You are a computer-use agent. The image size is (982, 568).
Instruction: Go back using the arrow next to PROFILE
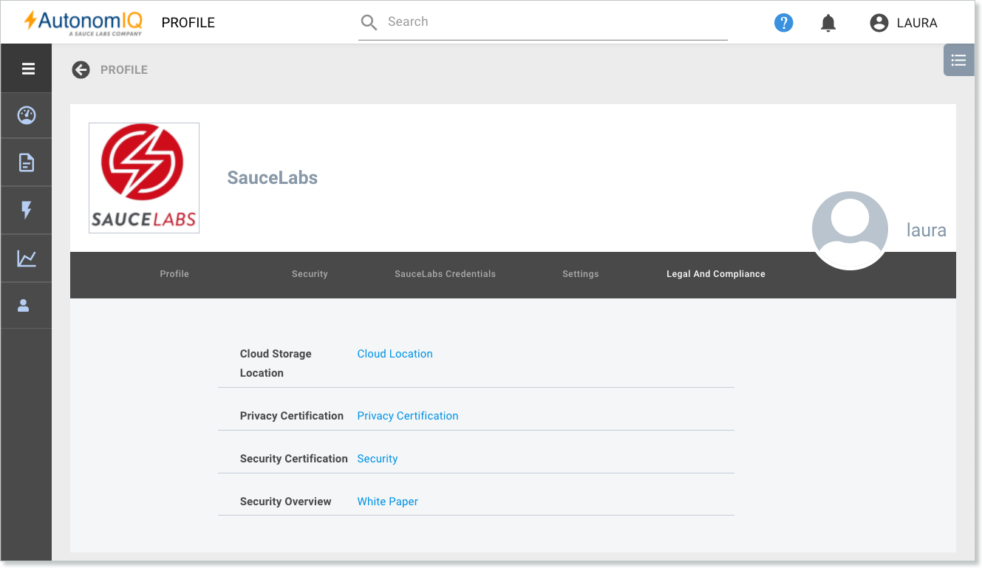click(x=81, y=69)
